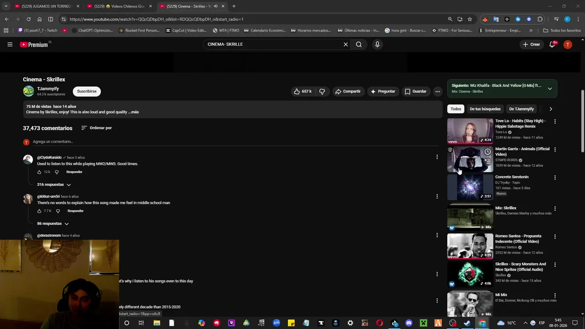Open options for Concrete Serotonin video
Viewport: 585px width, 329px height.
pyautogui.click(x=555, y=177)
